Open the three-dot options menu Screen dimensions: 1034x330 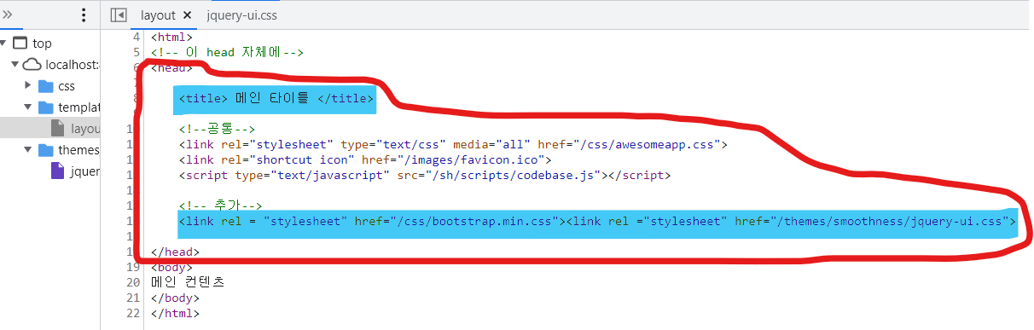pos(84,15)
